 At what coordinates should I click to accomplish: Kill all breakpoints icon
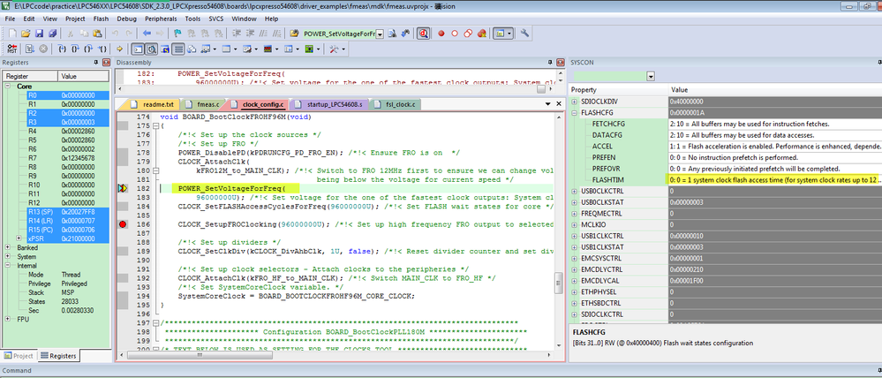tap(481, 34)
